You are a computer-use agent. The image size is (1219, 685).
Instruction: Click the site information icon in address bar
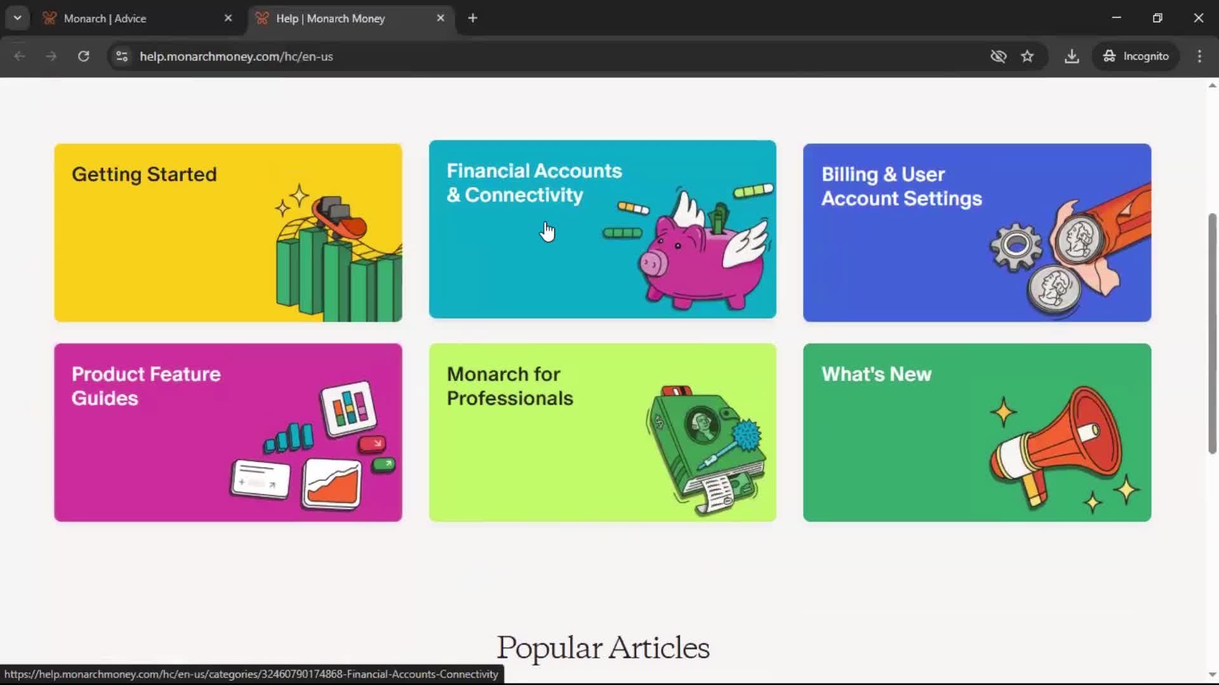pos(122,56)
